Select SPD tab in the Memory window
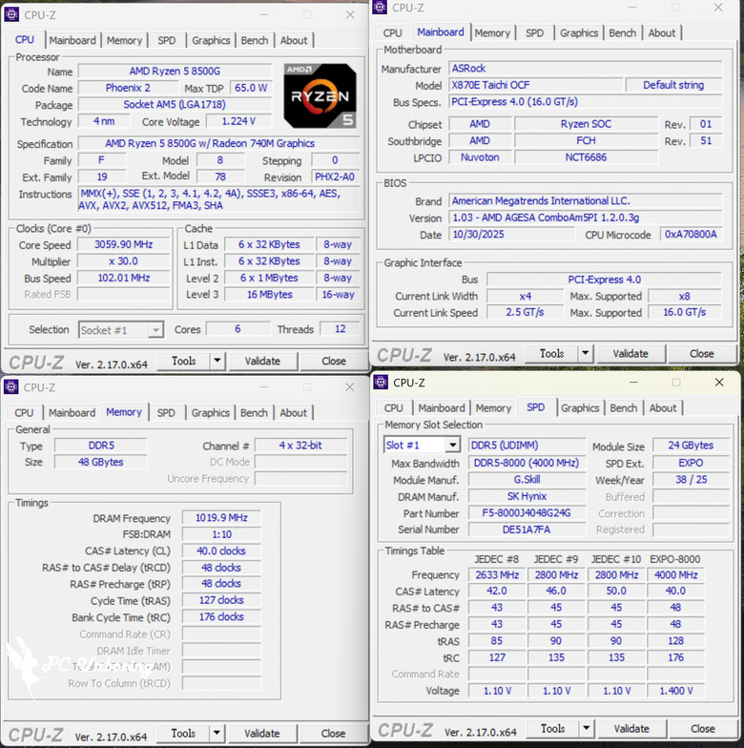Image resolution: width=744 pixels, height=748 pixels. [166, 412]
